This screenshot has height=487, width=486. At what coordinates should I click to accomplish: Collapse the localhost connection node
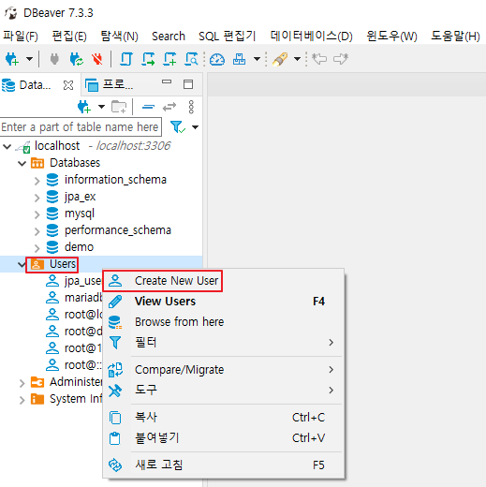(x=7, y=146)
